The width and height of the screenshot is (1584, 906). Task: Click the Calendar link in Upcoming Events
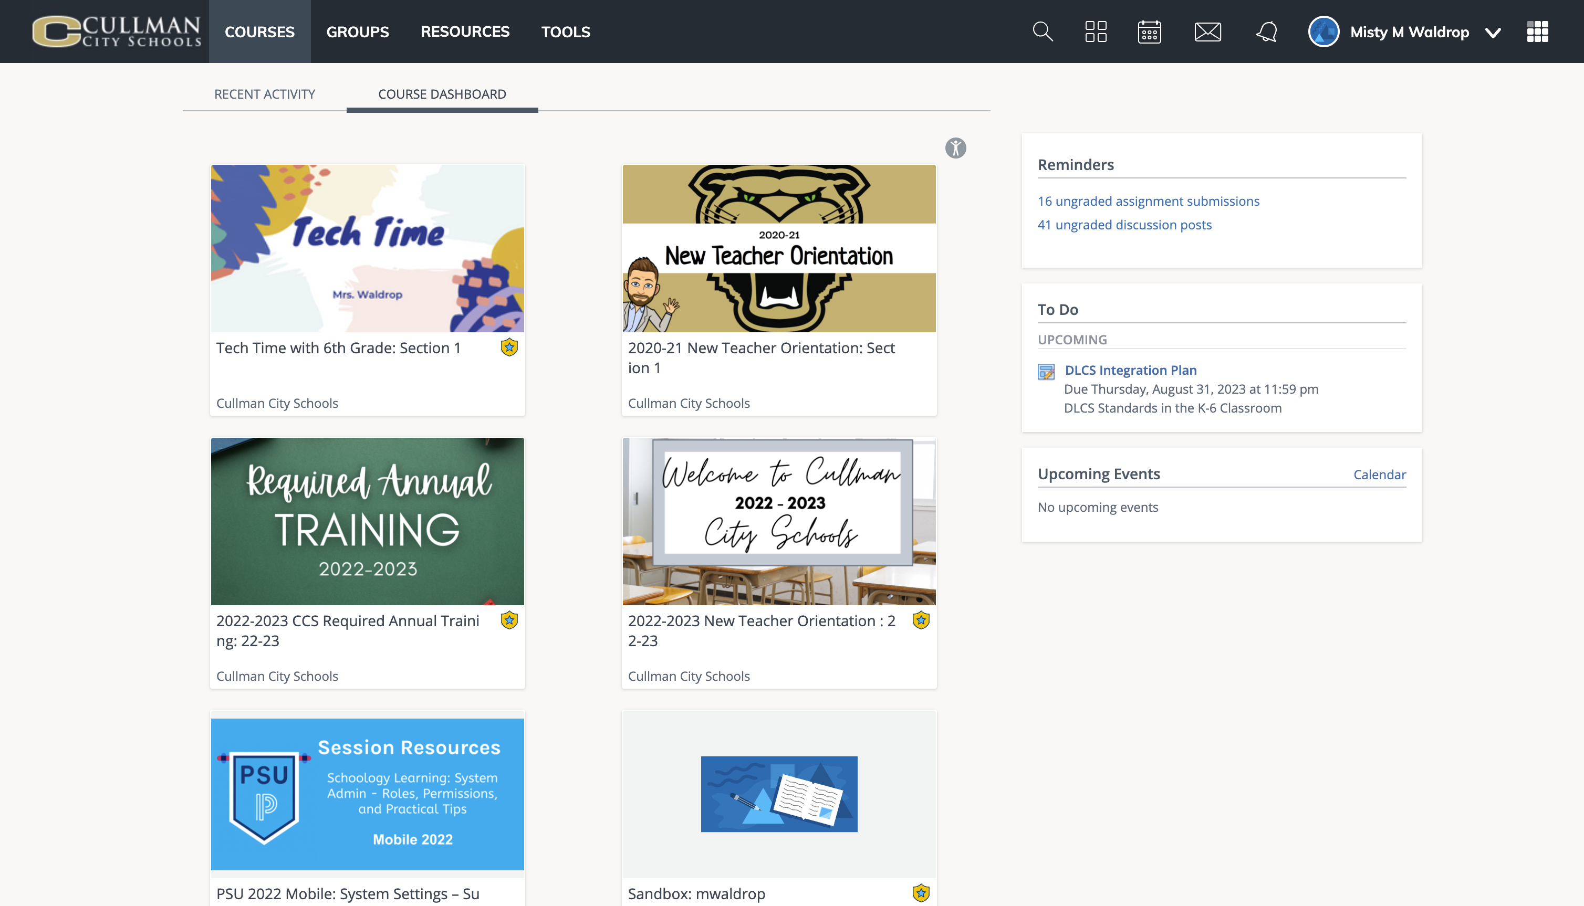tap(1379, 475)
